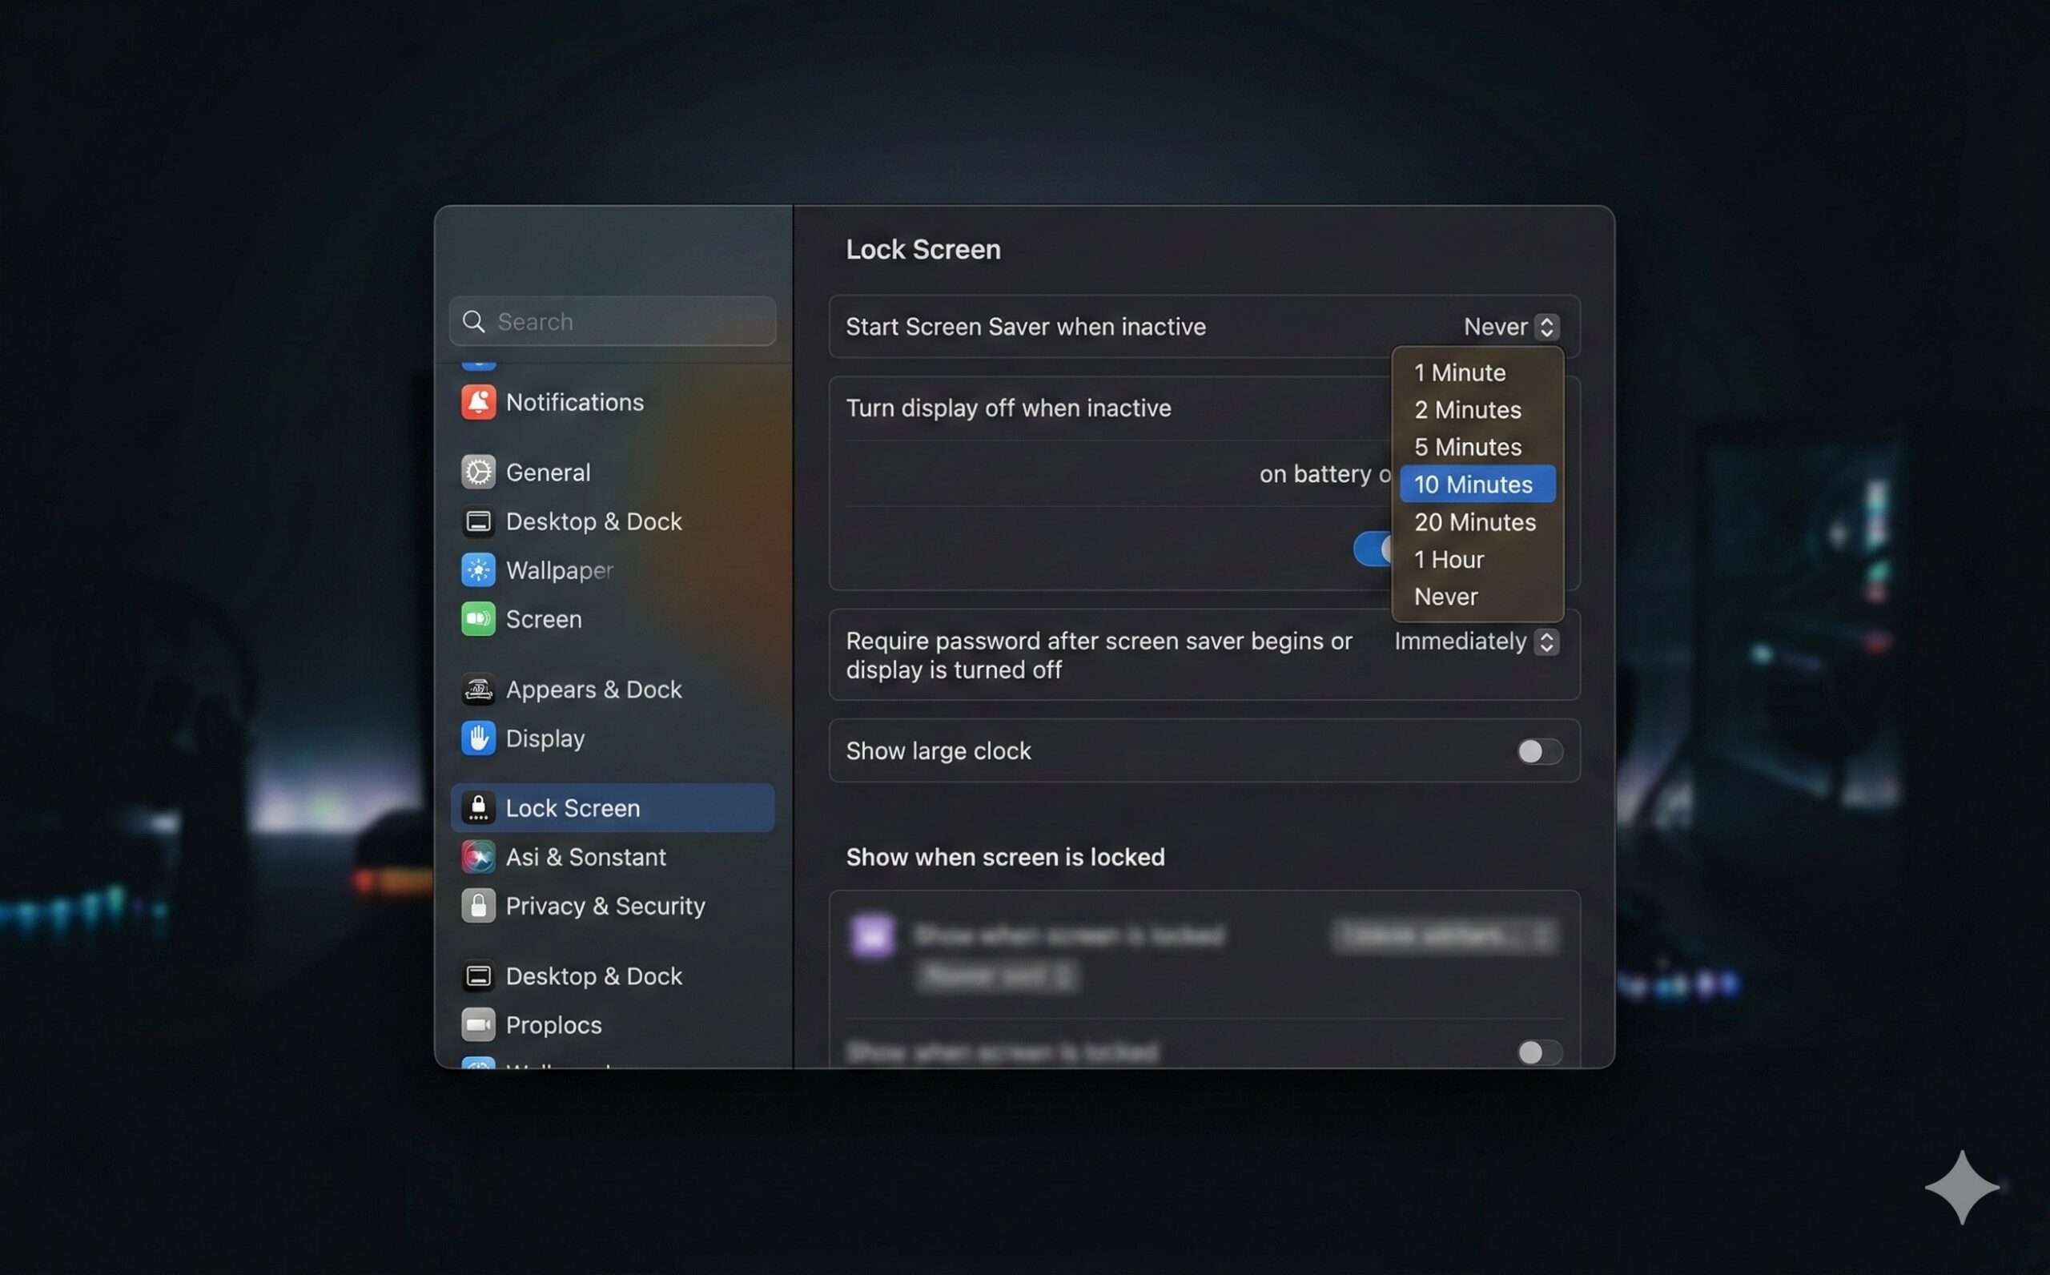Click the Notifications bell icon in sidebar
The width and height of the screenshot is (2050, 1275).
pyautogui.click(x=478, y=402)
